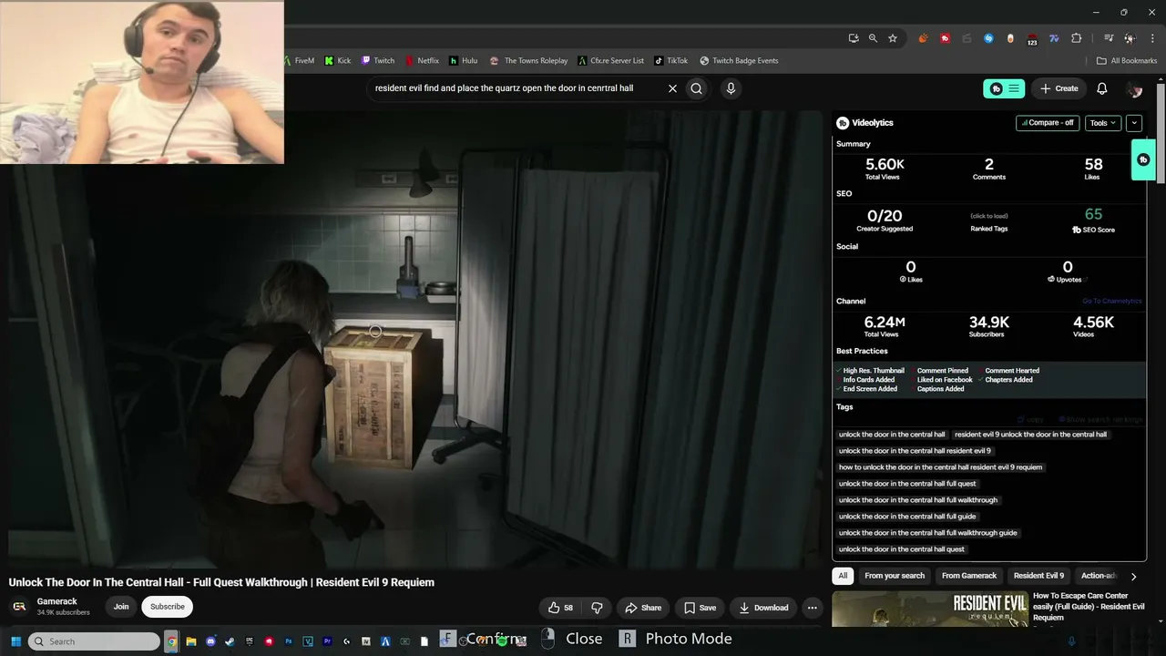Subscribe to the Gamerack channel
This screenshot has height=656, width=1166.
click(167, 607)
